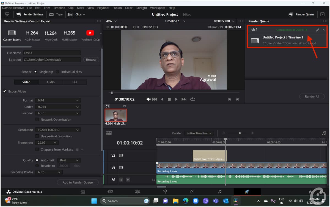Image resolution: width=330 pixels, height=207 pixels.
Task: Edit Job 1 with the pencil icon
Action: pos(318,30)
